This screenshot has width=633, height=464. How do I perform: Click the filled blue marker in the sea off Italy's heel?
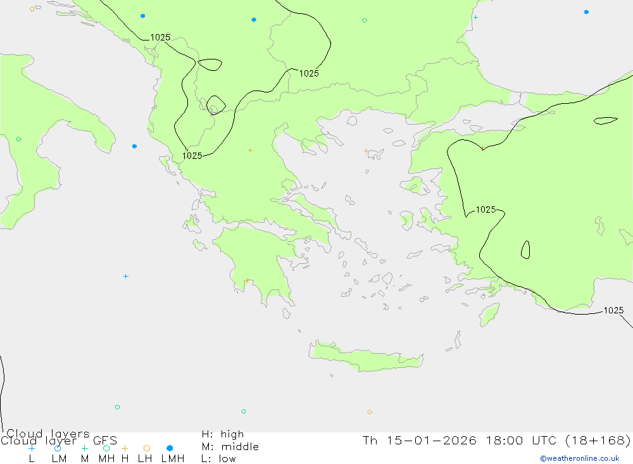pos(134,146)
